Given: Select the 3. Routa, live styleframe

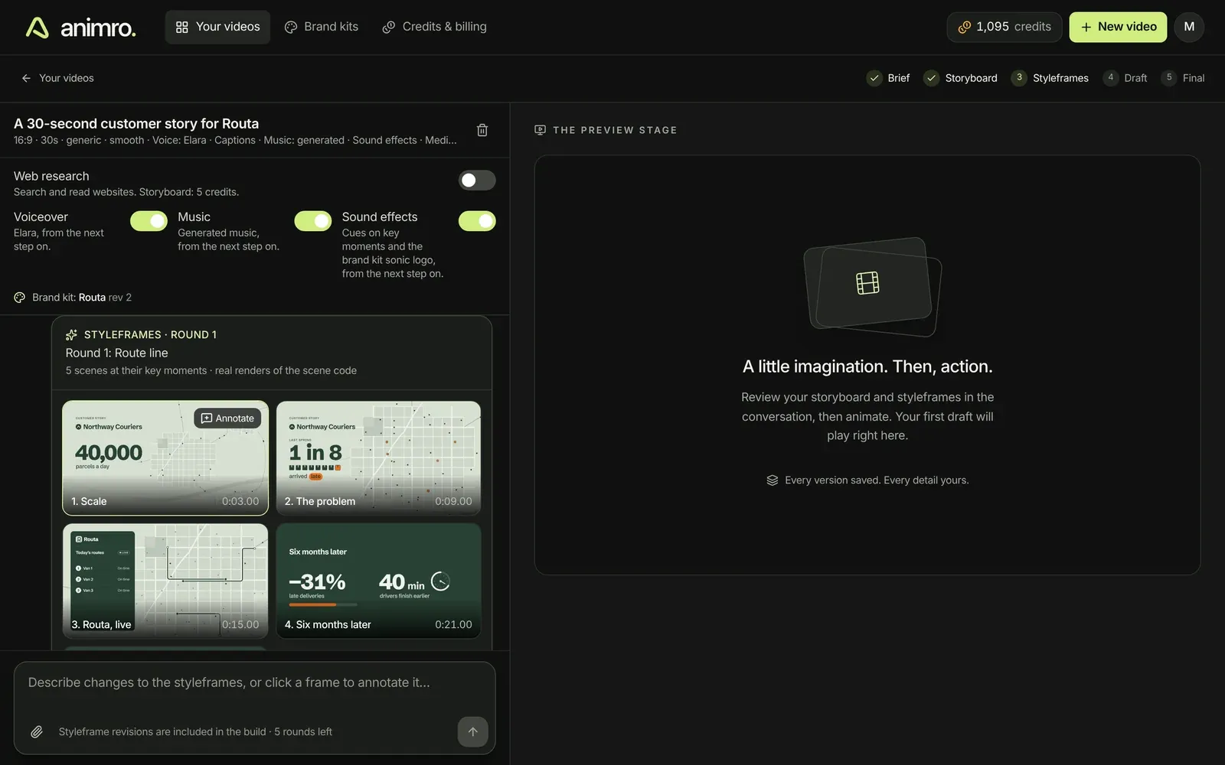Looking at the screenshot, I should pos(165,581).
